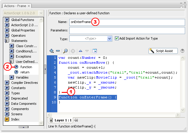Select the return statement in the toolbox
Screen dimensions: 188x133
click(x=25, y=72)
